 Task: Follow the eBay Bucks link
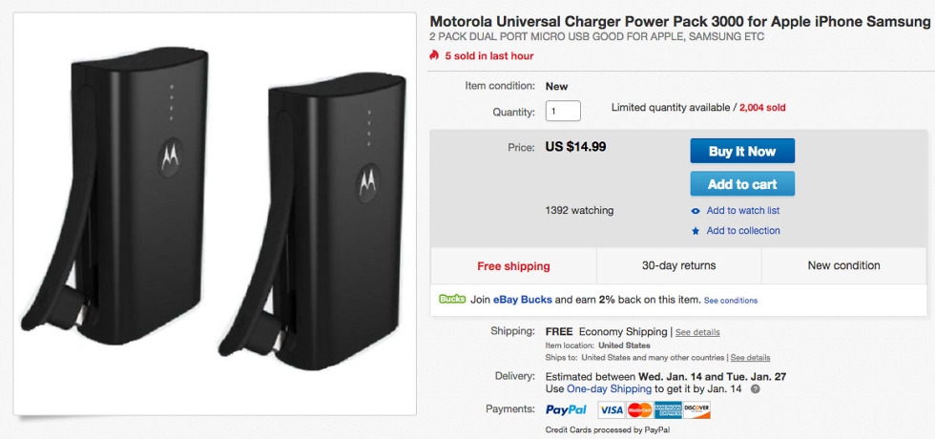(523, 300)
